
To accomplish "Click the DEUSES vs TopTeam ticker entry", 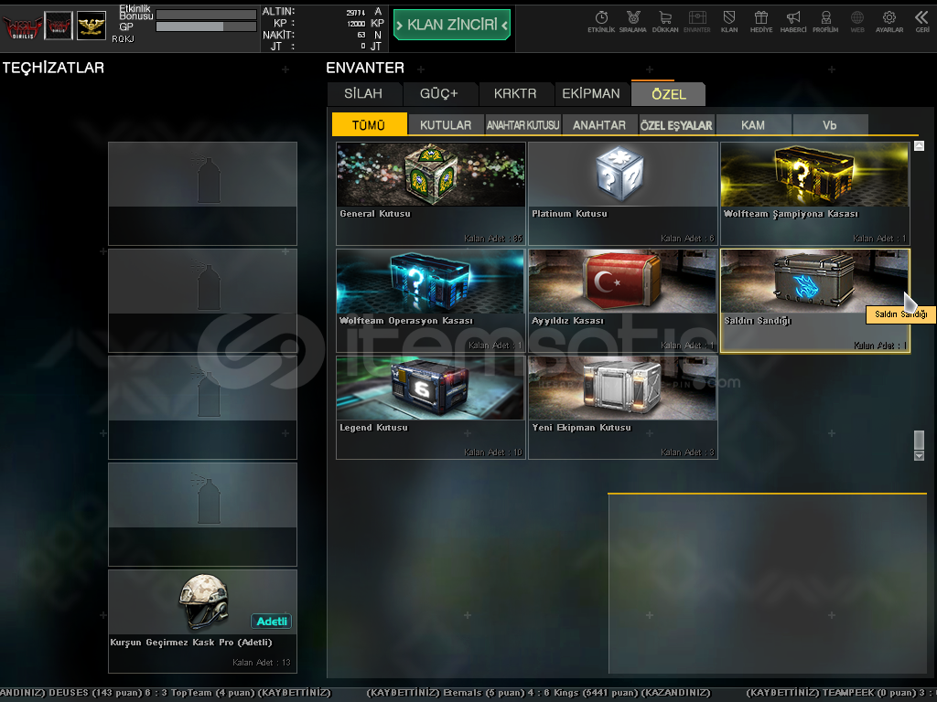I will [x=166, y=693].
